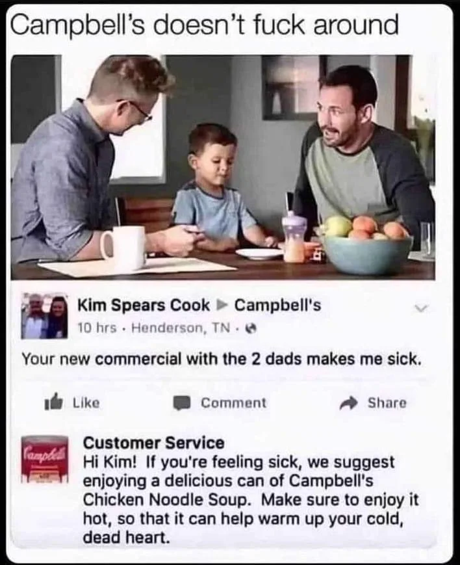Viewport: 460px width, 565px height.
Task: Click the speech bubble Comment icon
Action: click(x=182, y=403)
